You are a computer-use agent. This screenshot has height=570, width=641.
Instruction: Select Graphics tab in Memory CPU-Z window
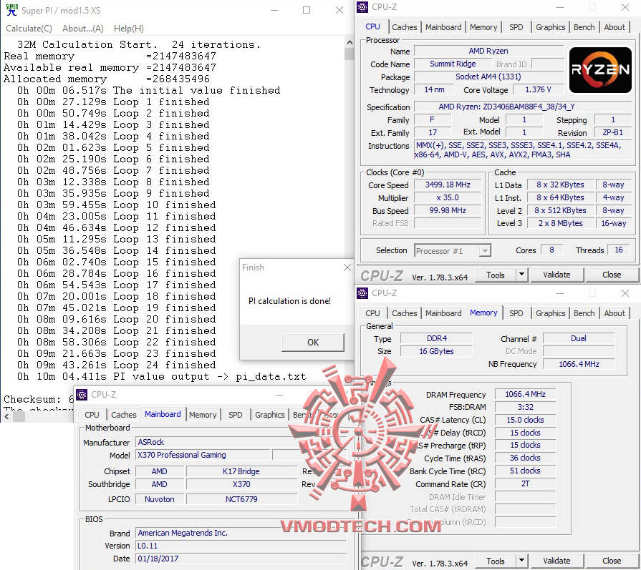click(x=550, y=313)
